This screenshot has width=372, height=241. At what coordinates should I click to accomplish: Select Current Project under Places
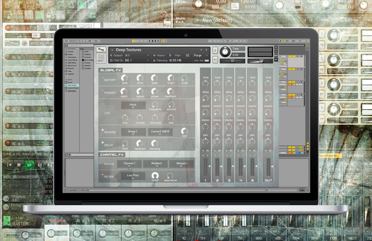coord(73,88)
